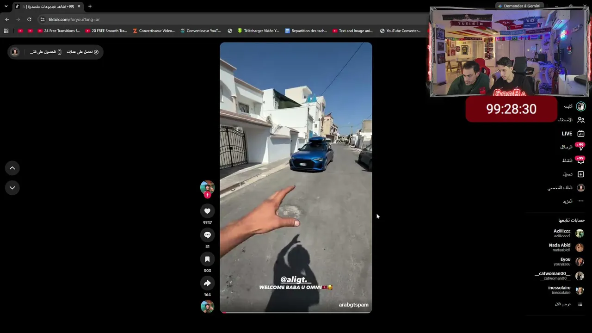Open followed account Nada Abid
This screenshot has width=592, height=333.
coord(566,247)
